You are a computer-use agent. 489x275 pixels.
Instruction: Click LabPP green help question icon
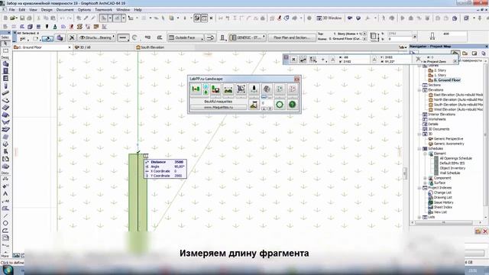pos(292,105)
